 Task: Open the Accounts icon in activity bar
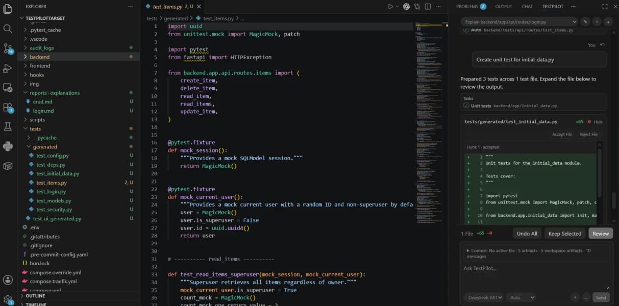point(8,279)
